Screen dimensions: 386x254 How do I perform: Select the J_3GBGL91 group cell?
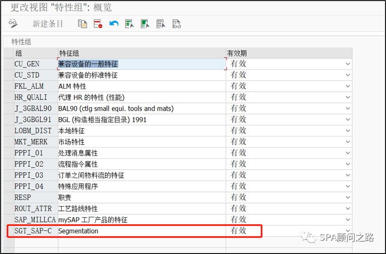(x=36, y=120)
